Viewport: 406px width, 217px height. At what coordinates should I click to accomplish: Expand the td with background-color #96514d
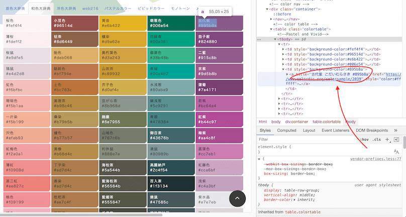pyautogui.click(x=283, y=54)
